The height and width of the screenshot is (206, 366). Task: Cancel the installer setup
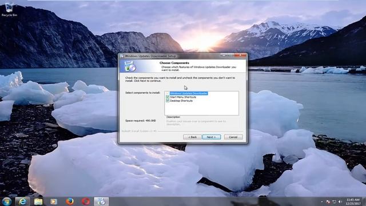[x=233, y=137]
